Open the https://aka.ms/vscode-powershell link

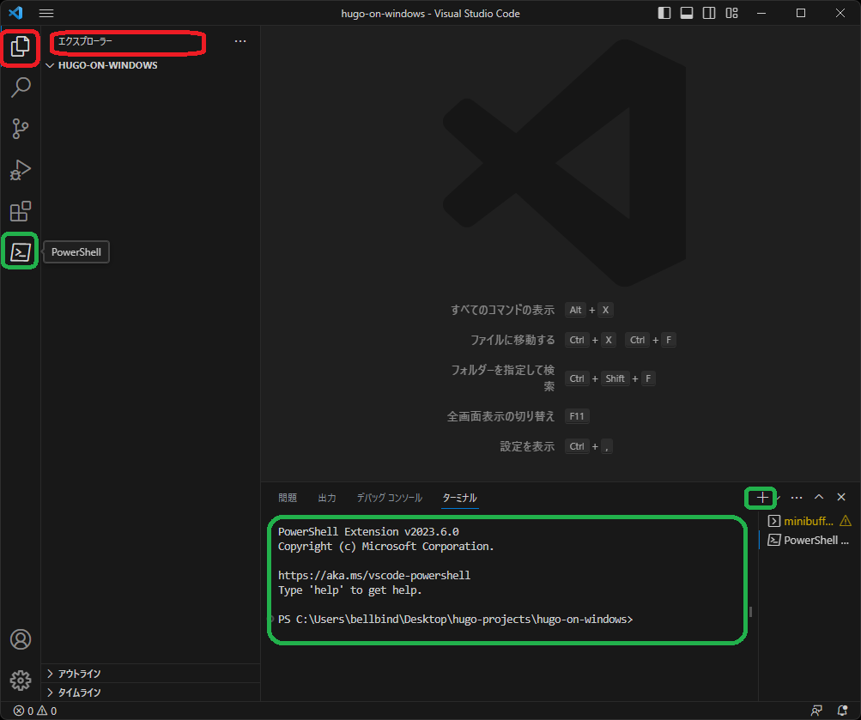pos(374,575)
